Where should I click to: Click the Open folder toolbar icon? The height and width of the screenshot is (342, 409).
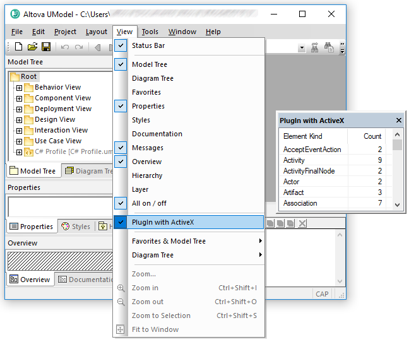32,47
